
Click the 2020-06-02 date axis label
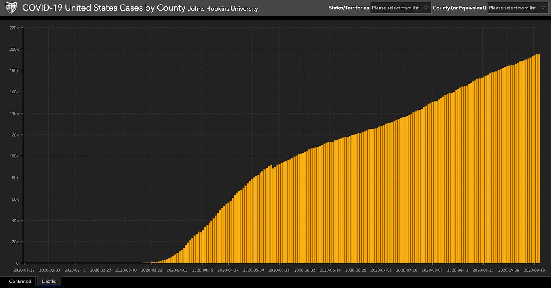(305, 270)
